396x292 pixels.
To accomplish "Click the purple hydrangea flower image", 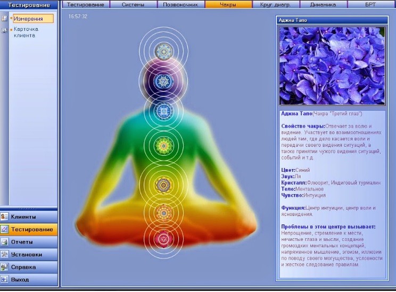I will pyautogui.click(x=332, y=66).
